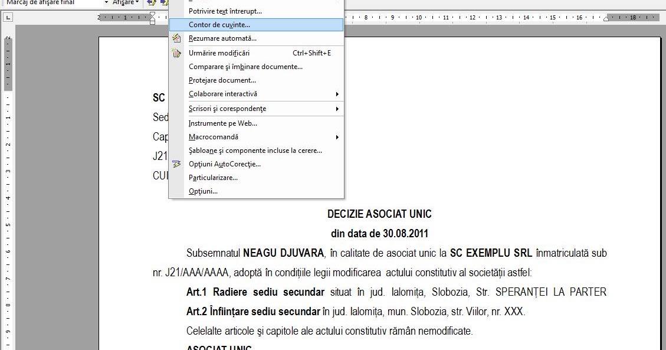Click the Urmărire modificări icon
Viewport: 666px width, 350px height.
[176, 53]
